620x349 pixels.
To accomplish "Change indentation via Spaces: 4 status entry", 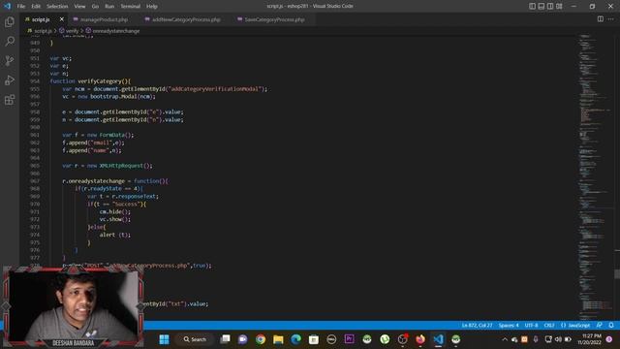I will pos(509,326).
